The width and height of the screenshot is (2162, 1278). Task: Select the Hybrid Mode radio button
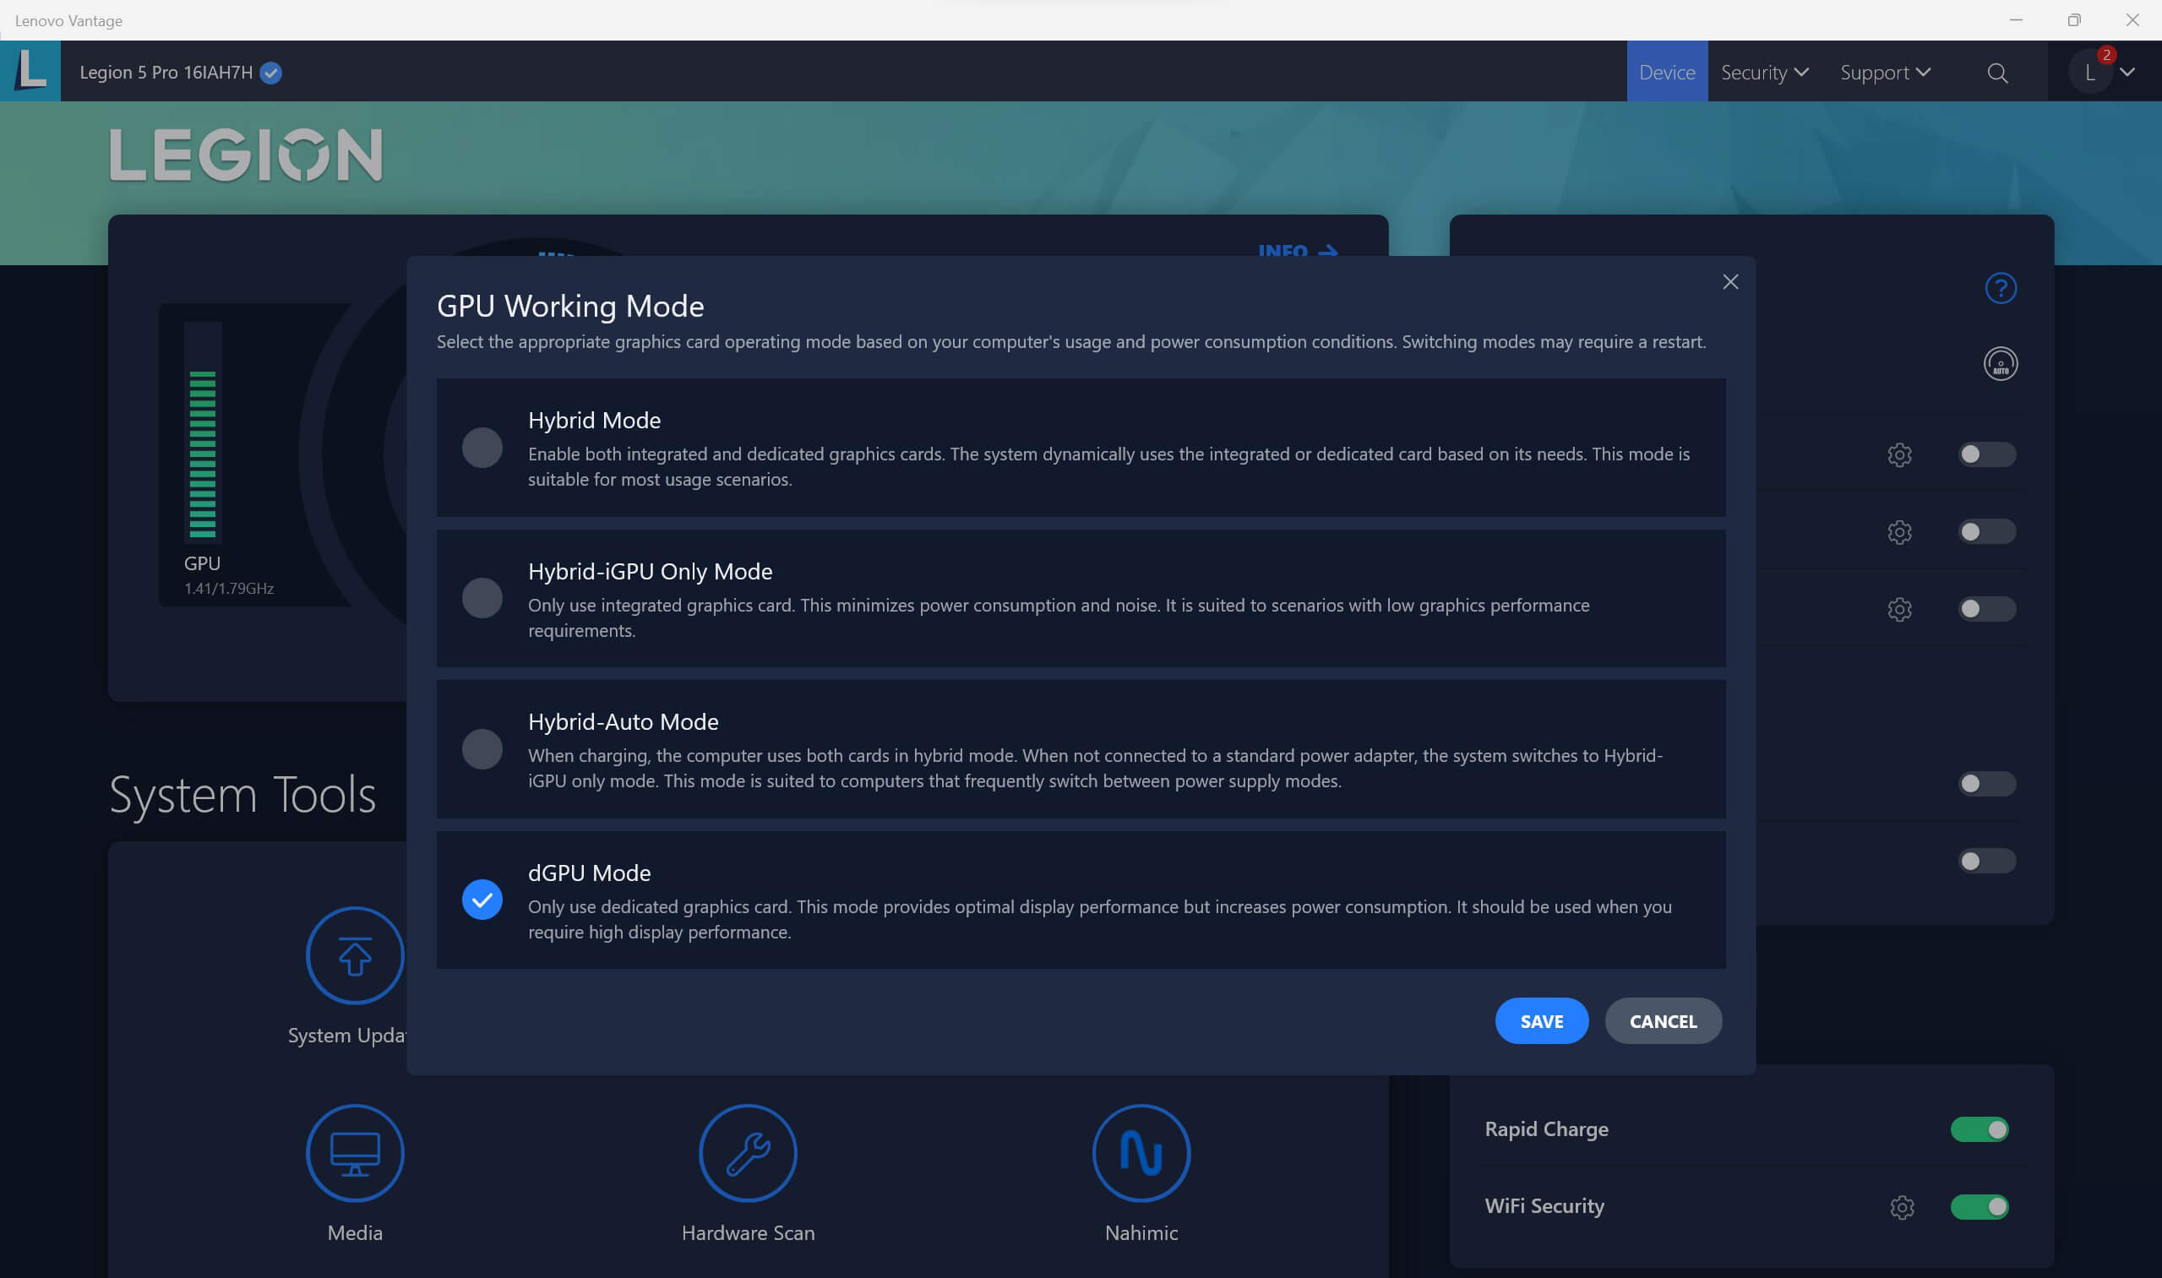point(482,448)
